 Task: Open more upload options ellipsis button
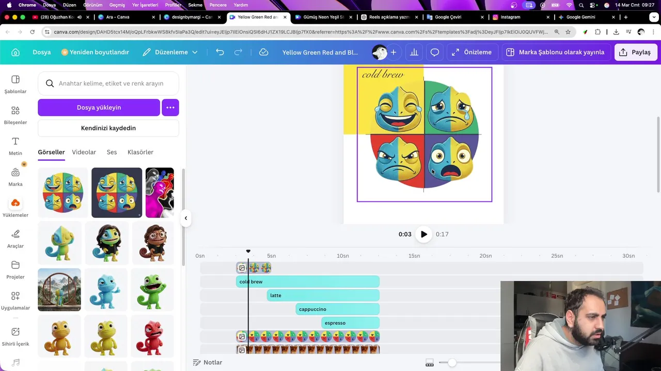170,107
